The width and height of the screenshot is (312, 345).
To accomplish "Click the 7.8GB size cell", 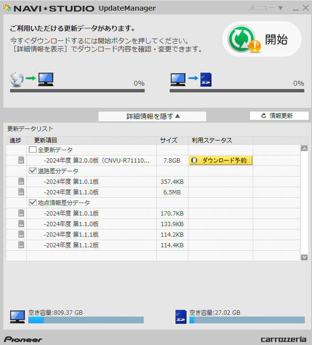I will click(x=172, y=160).
